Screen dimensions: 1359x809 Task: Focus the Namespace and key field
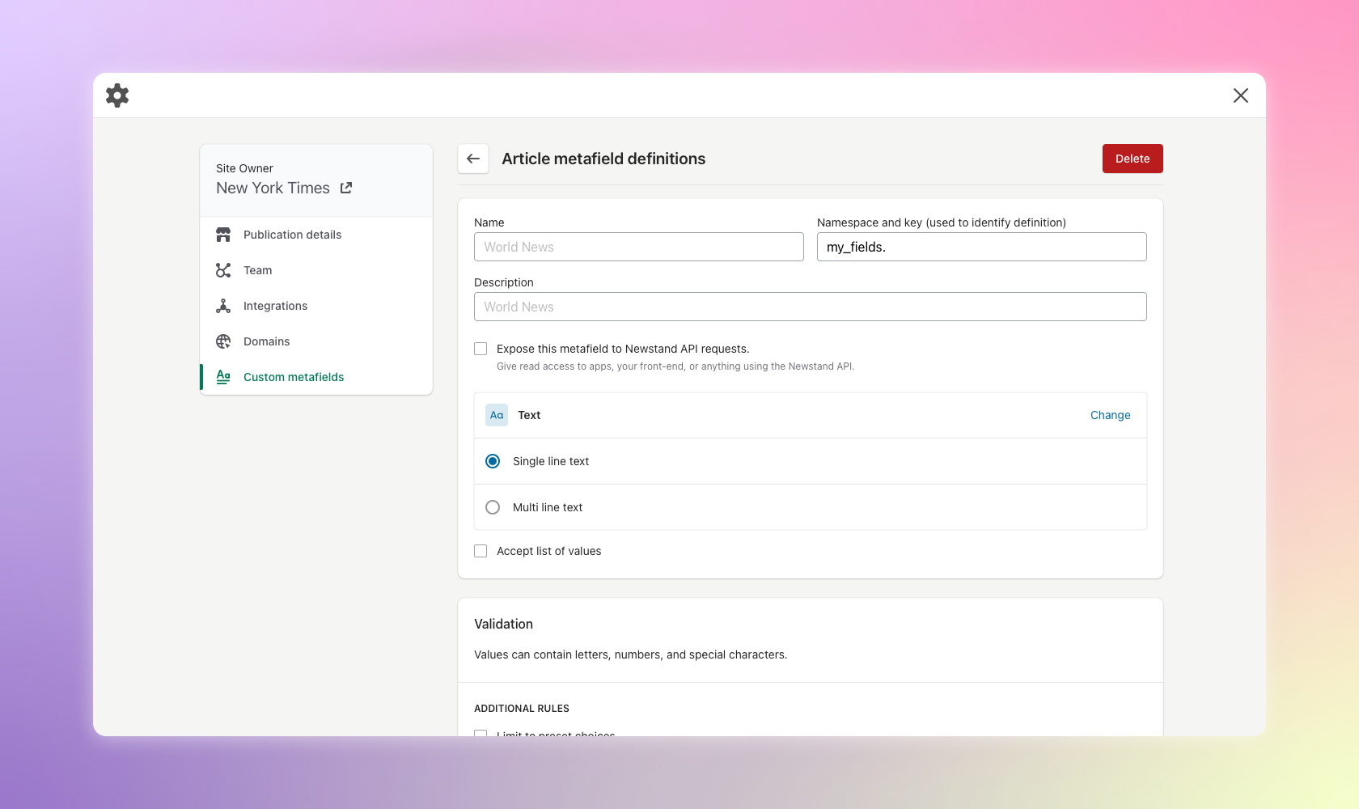982,247
